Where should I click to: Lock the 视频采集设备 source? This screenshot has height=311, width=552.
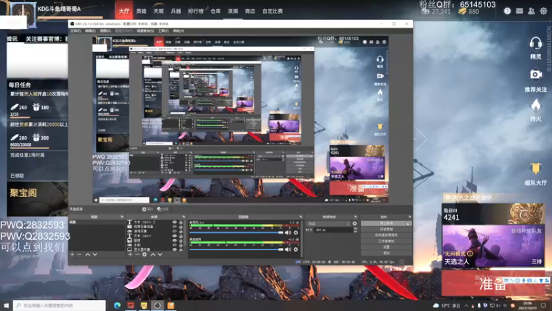pos(181,227)
